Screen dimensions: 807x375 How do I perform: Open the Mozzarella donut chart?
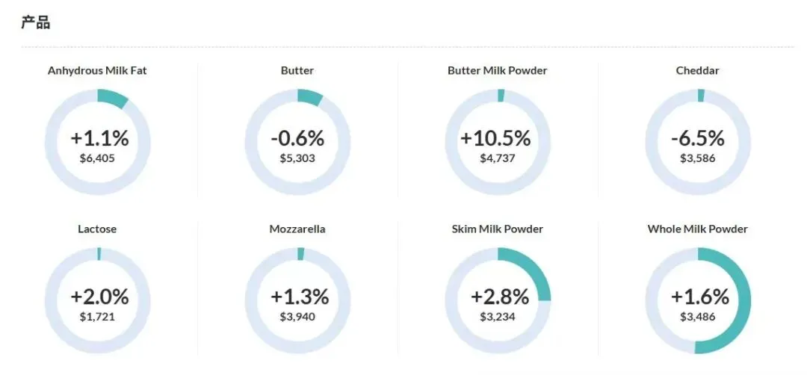[x=297, y=300]
